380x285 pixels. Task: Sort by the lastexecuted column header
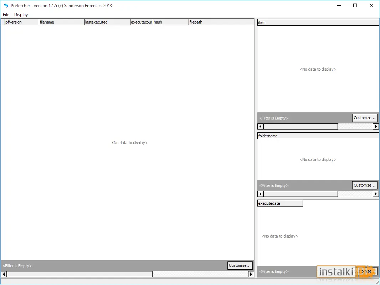107,22
